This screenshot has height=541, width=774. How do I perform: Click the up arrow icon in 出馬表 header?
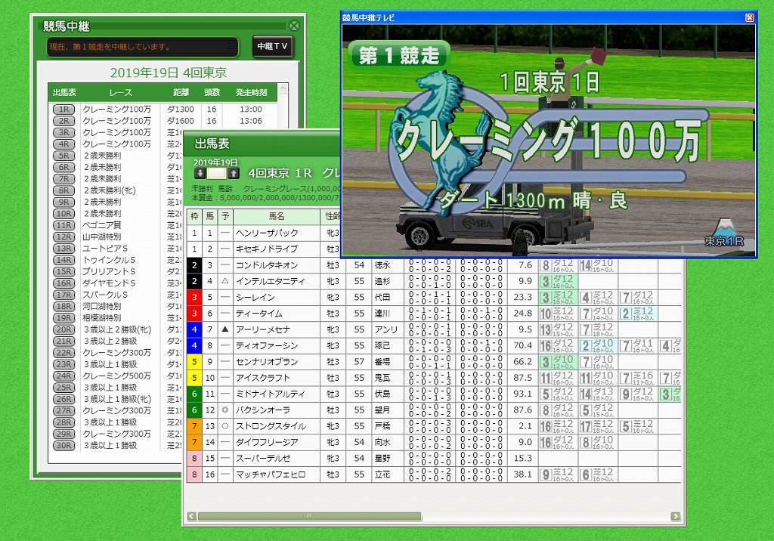click(x=234, y=173)
